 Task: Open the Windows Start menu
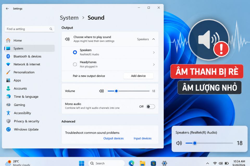click(x=82, y=163)
